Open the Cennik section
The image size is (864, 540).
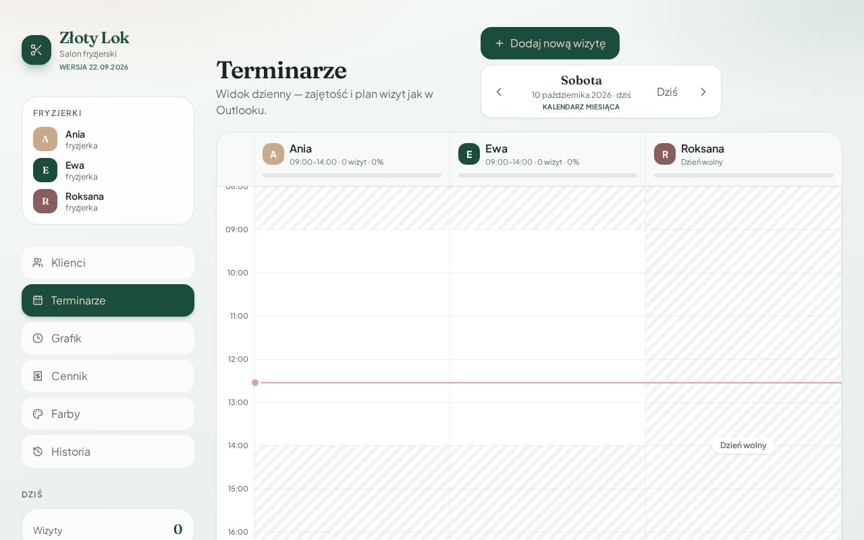108,376
